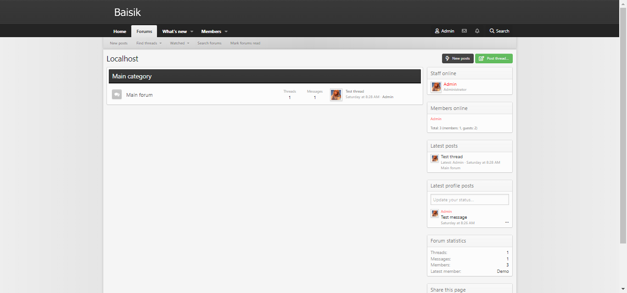Click the Update your status input field
This screenshot has width=627, height=293.
coord(470,200)
